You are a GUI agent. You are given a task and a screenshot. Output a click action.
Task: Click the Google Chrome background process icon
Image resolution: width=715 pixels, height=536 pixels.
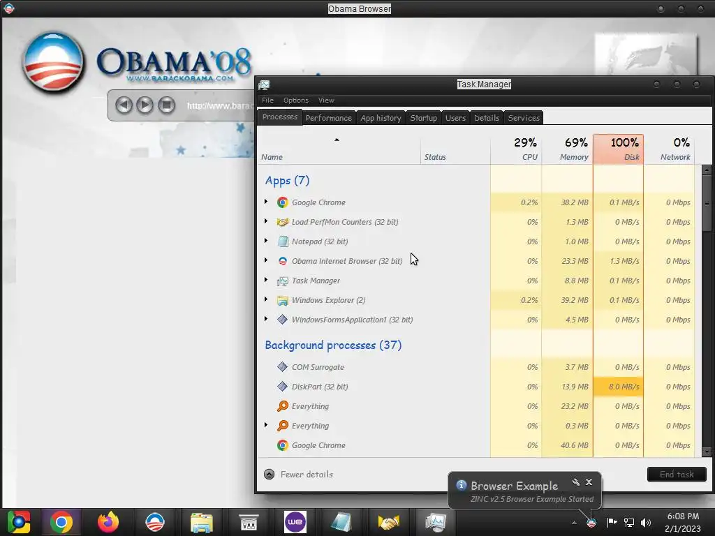pyautogui.click(x=282, y=445)
